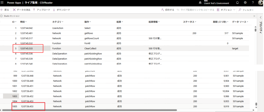Click the horizontal scrollbar at bottom
This screenshot has width=264, height=112.
pos(90,110)
